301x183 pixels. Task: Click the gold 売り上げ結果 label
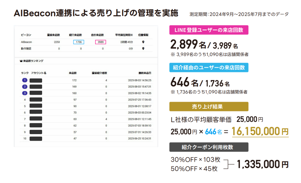tap(209, 106)
